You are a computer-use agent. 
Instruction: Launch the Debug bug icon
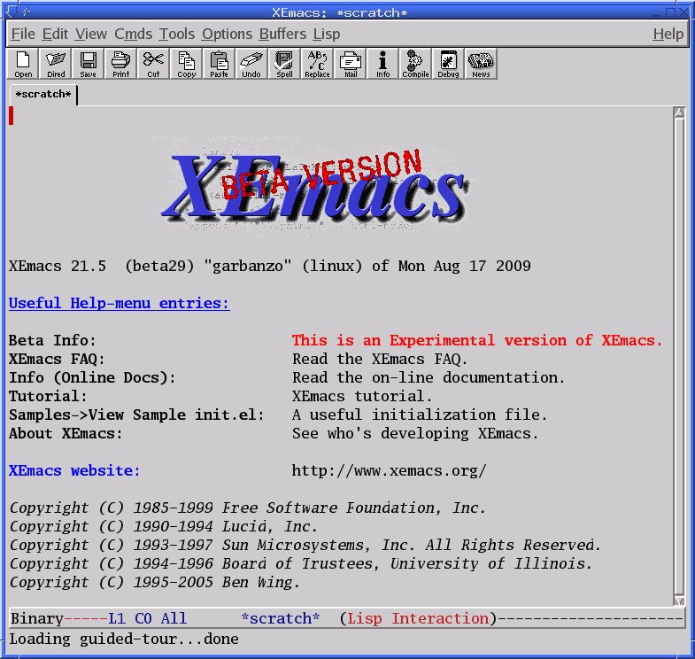click(x=448, y=64)
